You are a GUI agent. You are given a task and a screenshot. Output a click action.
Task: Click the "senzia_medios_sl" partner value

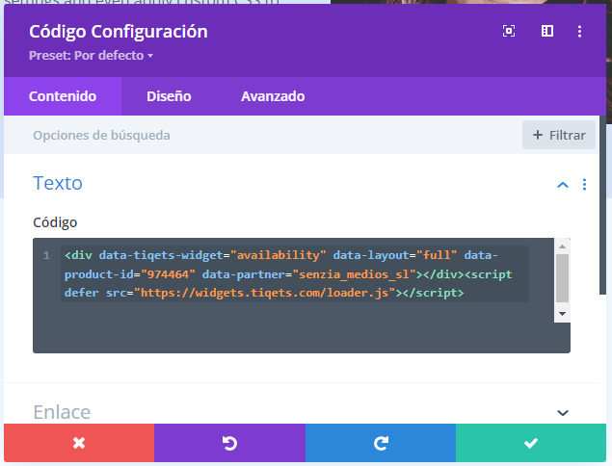click(354, 274)
